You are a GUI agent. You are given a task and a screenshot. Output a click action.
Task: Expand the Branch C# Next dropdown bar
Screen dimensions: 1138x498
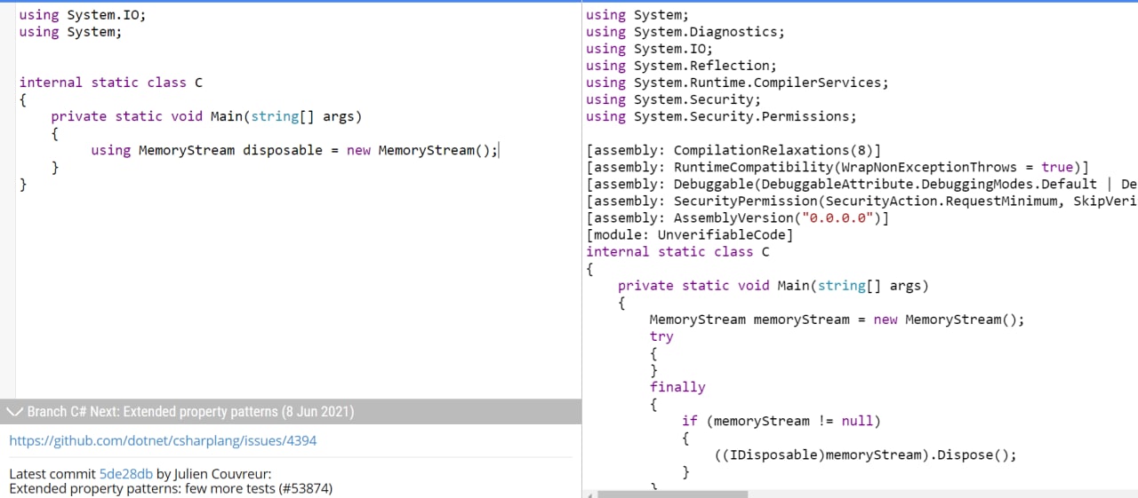(x=290, y=412)
